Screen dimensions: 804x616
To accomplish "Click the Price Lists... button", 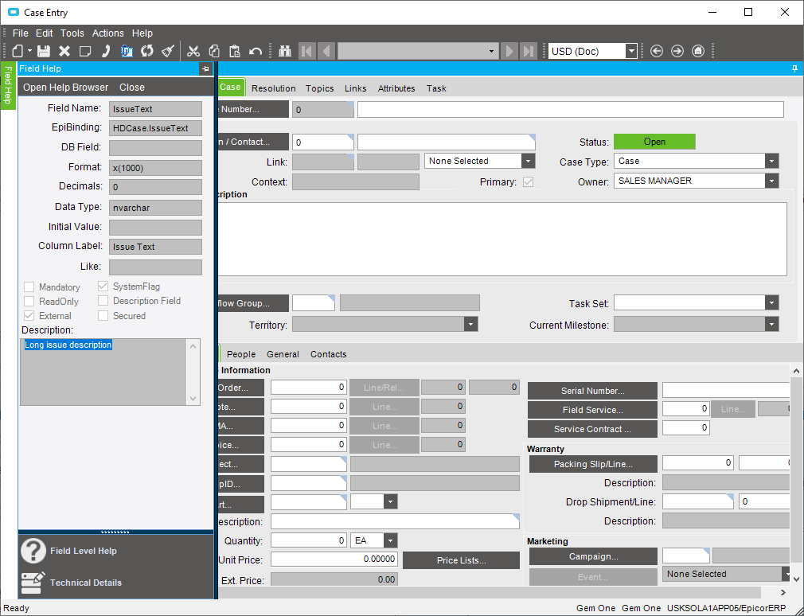I will (461, 560).
